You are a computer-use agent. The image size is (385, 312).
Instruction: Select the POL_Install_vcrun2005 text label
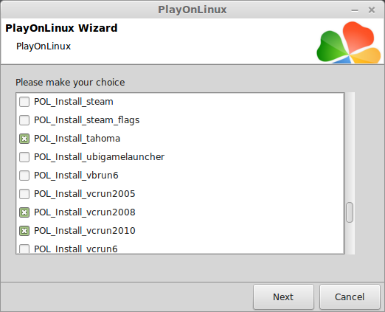point(85,194)
